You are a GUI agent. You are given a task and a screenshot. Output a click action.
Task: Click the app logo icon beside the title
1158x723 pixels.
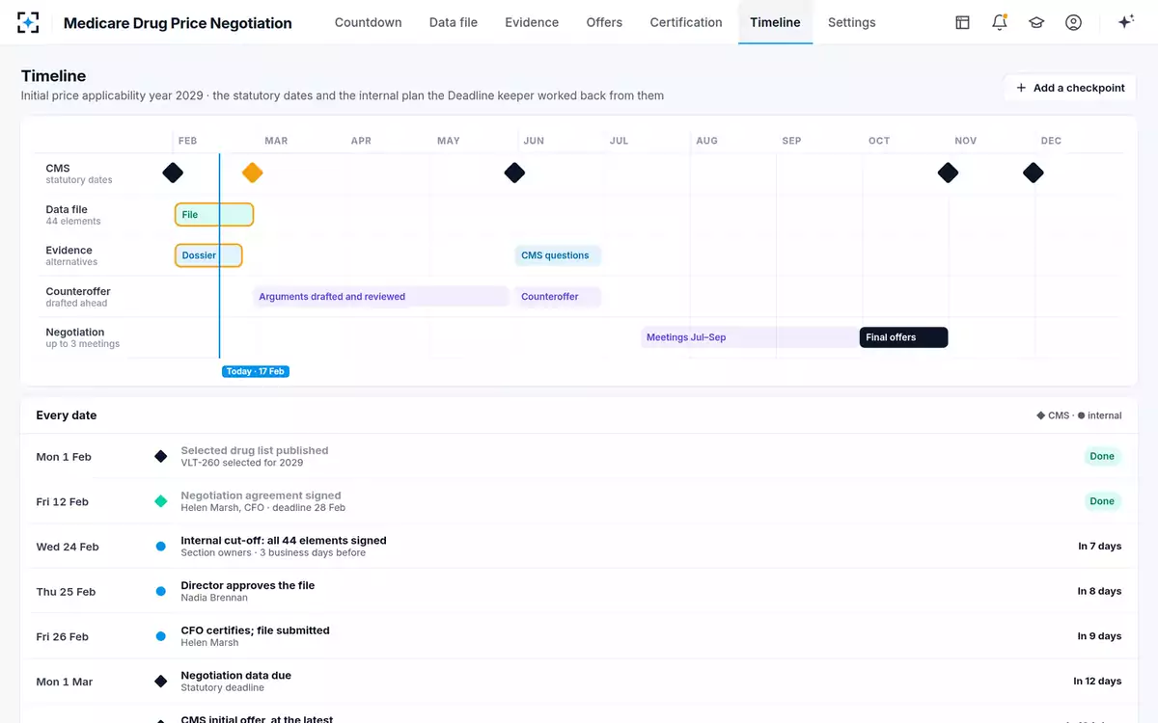(x=28, y=22)
